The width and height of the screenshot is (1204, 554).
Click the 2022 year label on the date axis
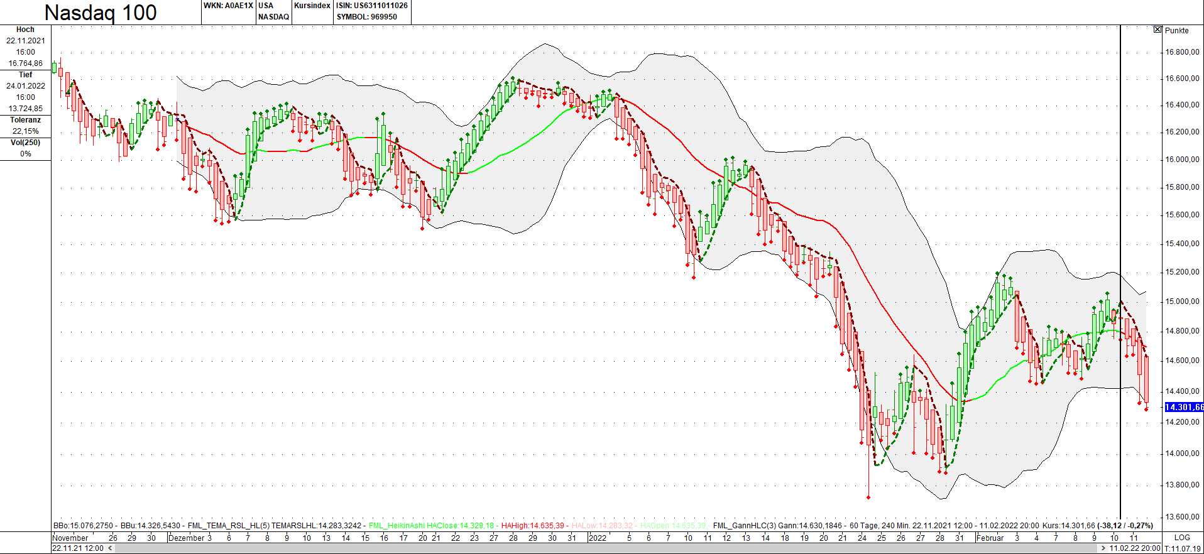click(598, 538)
